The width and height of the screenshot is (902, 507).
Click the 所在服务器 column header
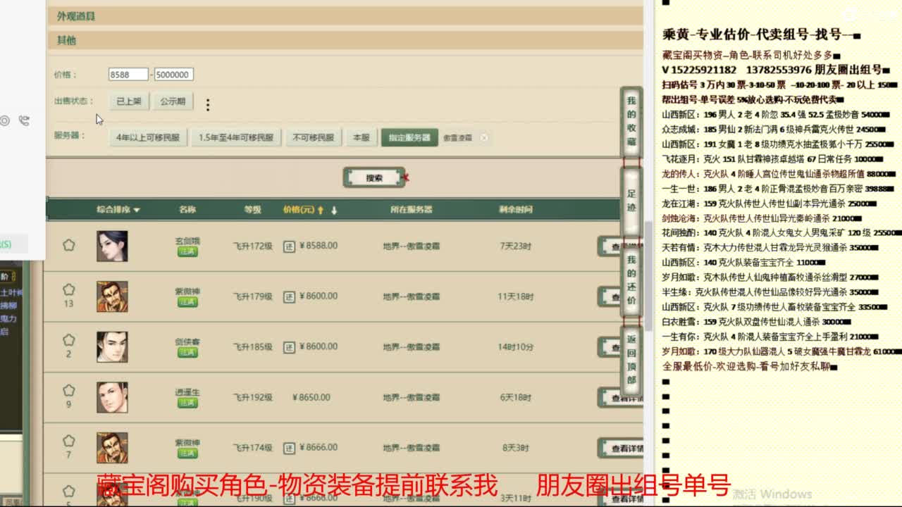click(411, 210)
